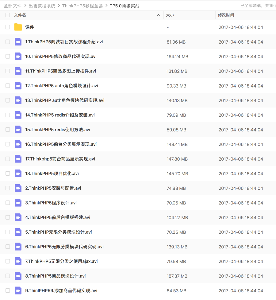Click the 164.24 MB size value
Viewport: 276px width, 300px height.
click(177, 56)
